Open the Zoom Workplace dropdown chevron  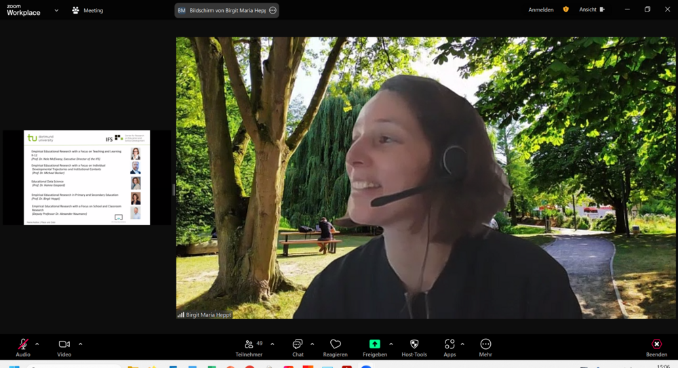[x=56, y=10]
